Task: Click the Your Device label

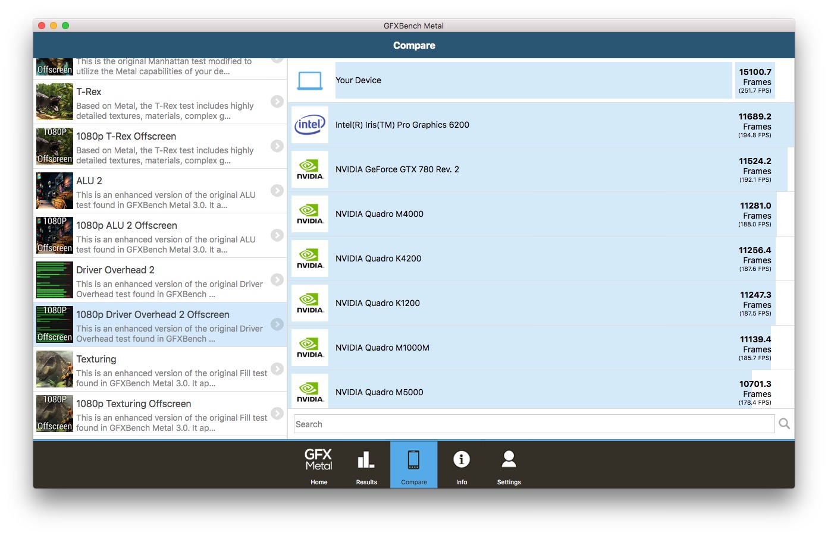Action: click(358, 80)
